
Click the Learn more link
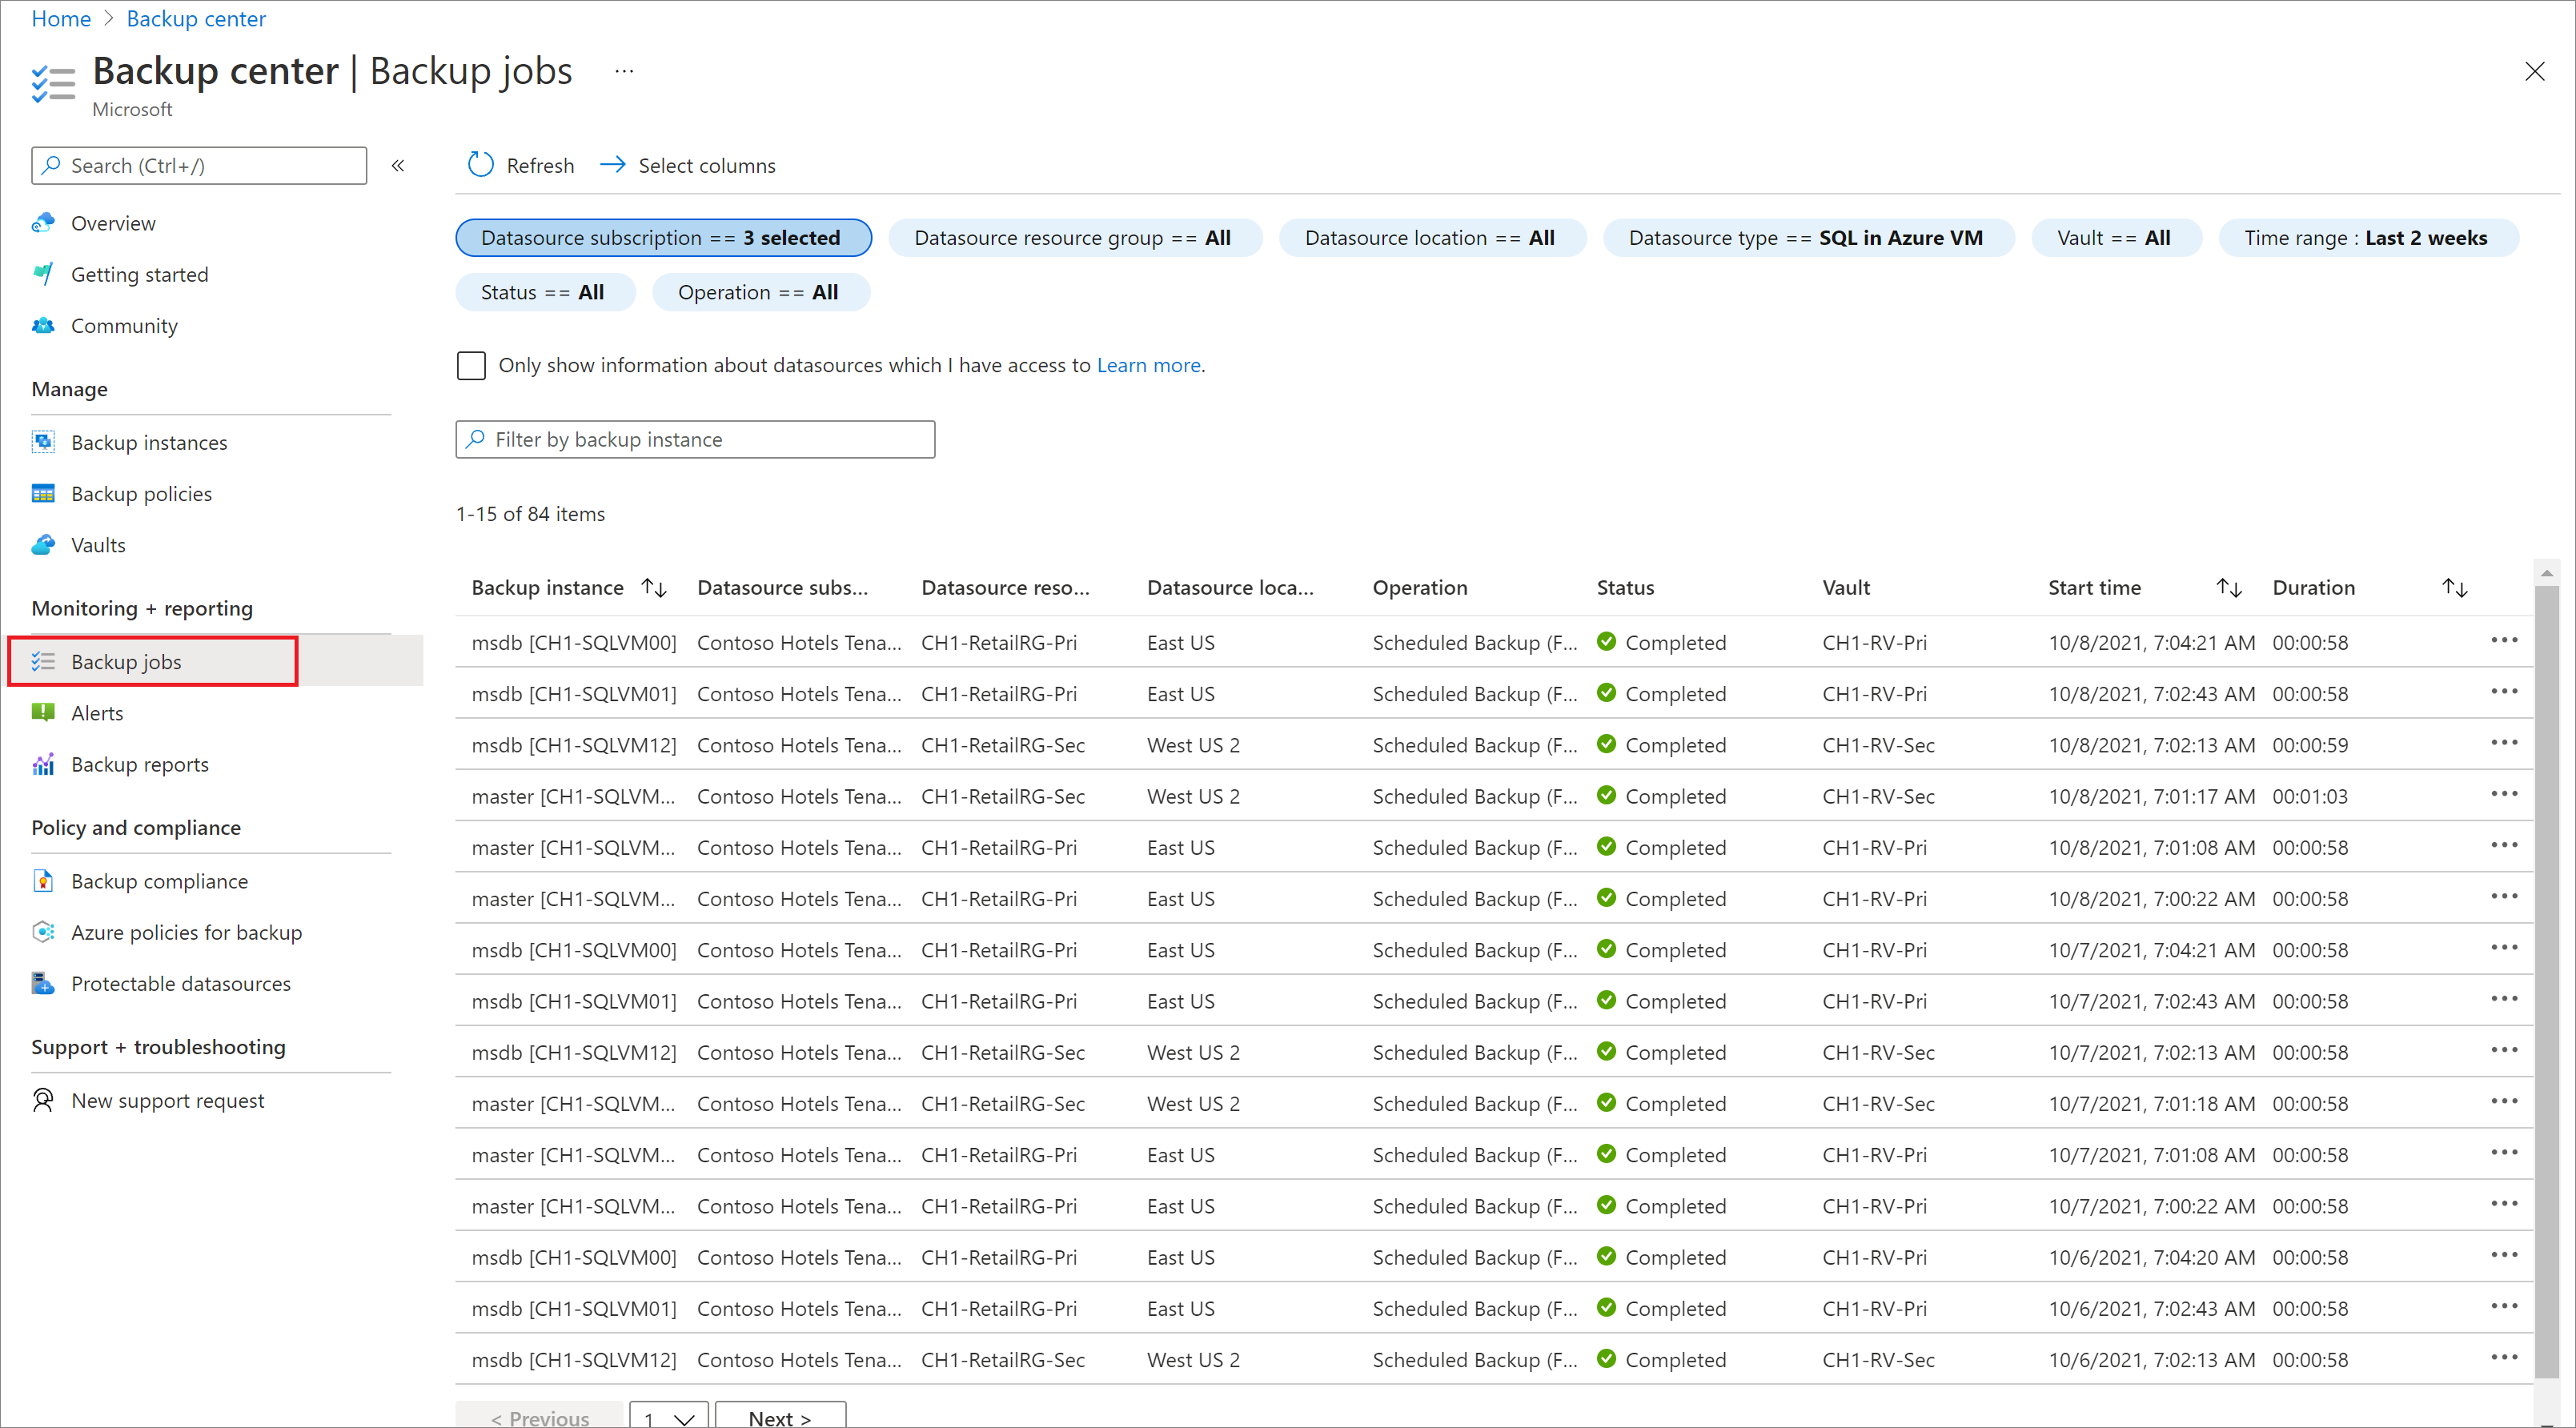[1148, 364]
